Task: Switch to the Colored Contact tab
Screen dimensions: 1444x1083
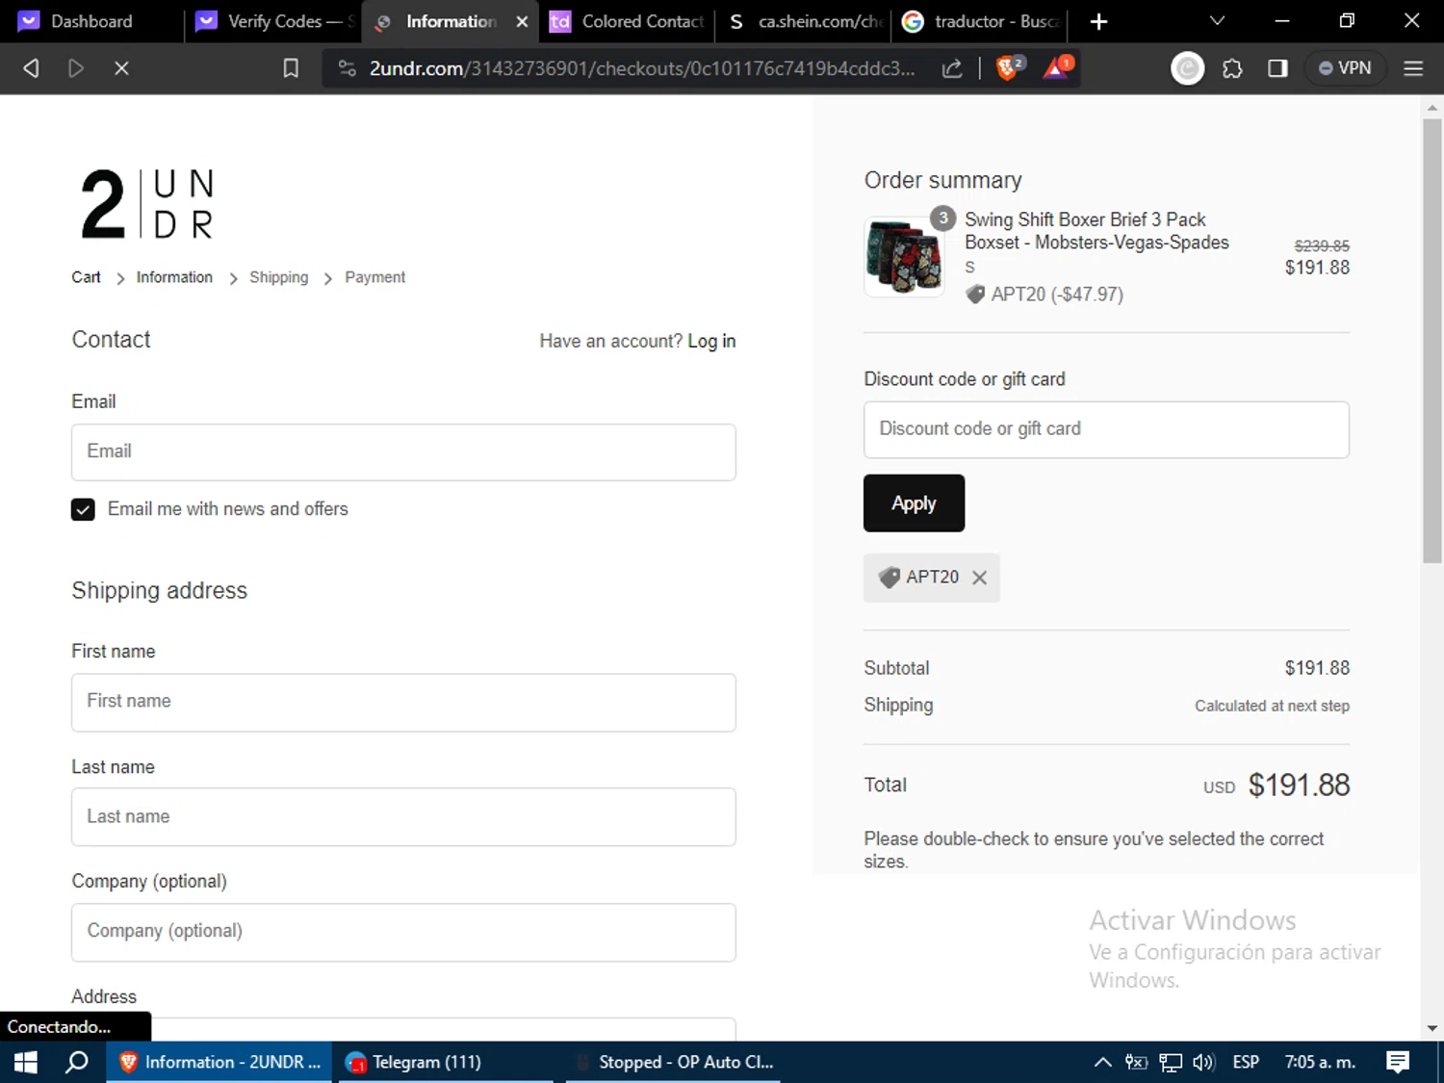Action: pyautogui.click(x=627, y=21)
